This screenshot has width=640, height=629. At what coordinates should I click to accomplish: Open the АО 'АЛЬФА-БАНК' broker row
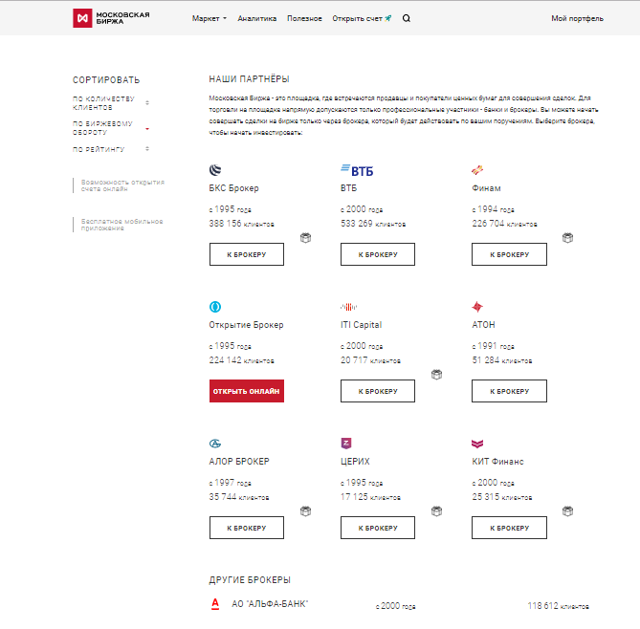click(x=400, y=604)
